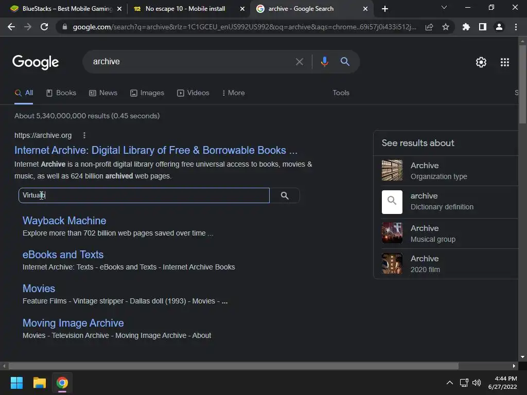
Task: Bookmark this page with the star
Action: [x=446, y=27]
